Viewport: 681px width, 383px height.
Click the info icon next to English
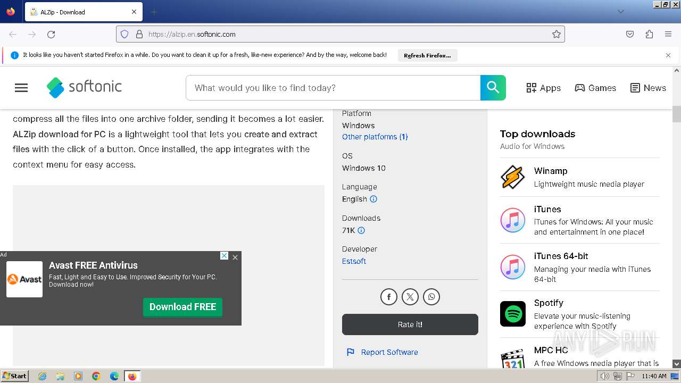[373, 199]
